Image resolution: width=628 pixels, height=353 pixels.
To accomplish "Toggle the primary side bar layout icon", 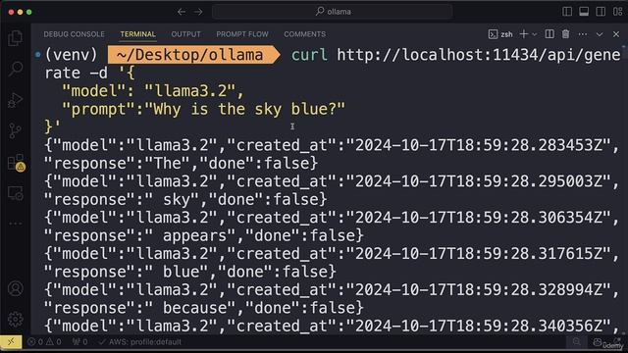I will (x=567, y=12).
